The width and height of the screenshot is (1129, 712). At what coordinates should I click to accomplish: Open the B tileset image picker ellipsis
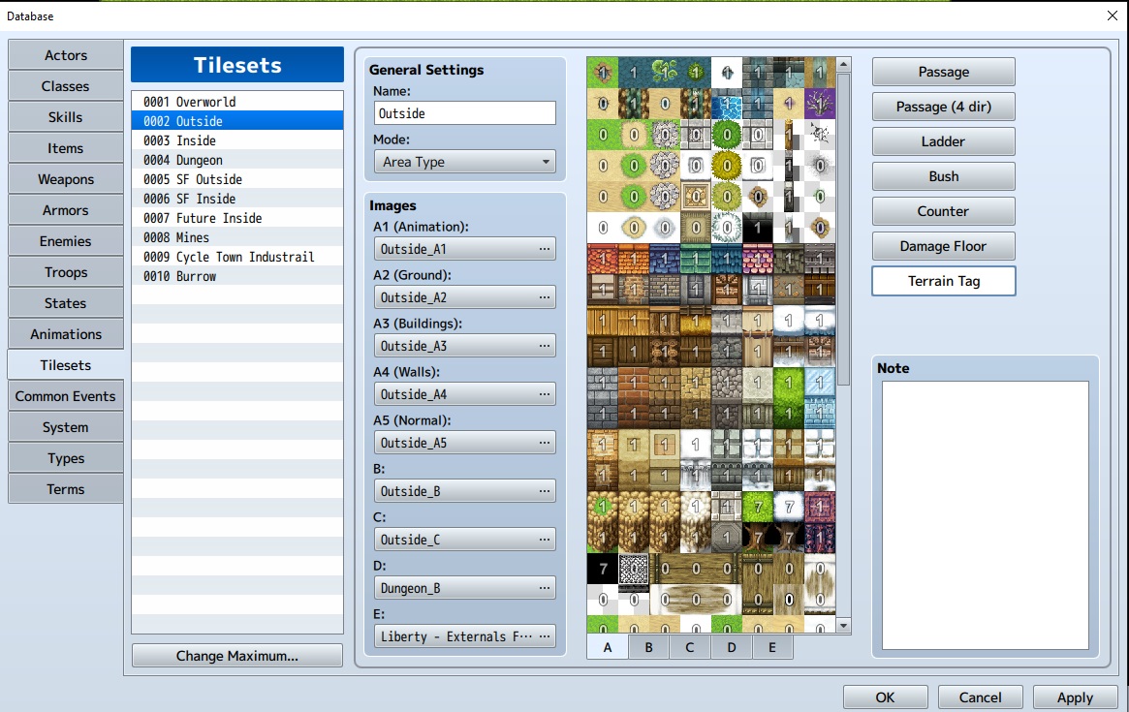pos(545,491)
